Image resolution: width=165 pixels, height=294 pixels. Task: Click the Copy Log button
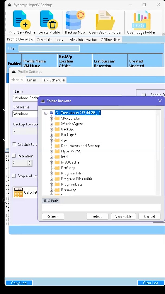[x=19, y=283]
